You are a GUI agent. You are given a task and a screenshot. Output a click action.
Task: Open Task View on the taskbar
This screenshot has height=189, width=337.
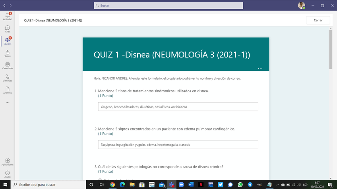tap(102, 185)
